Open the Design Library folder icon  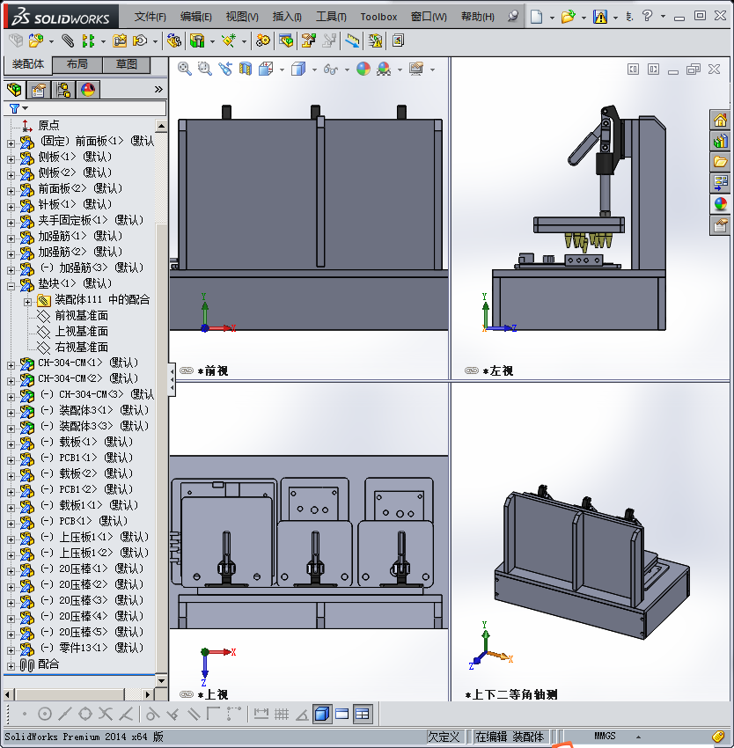tap(720, 161)
